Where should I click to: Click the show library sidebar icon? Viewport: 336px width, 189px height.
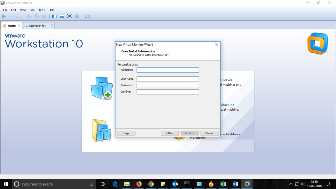(54, 16)
